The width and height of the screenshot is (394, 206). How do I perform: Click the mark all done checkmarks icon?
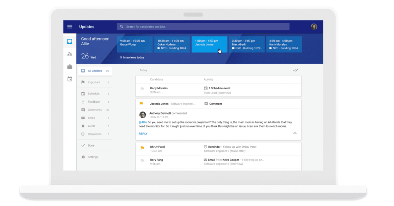295,70
